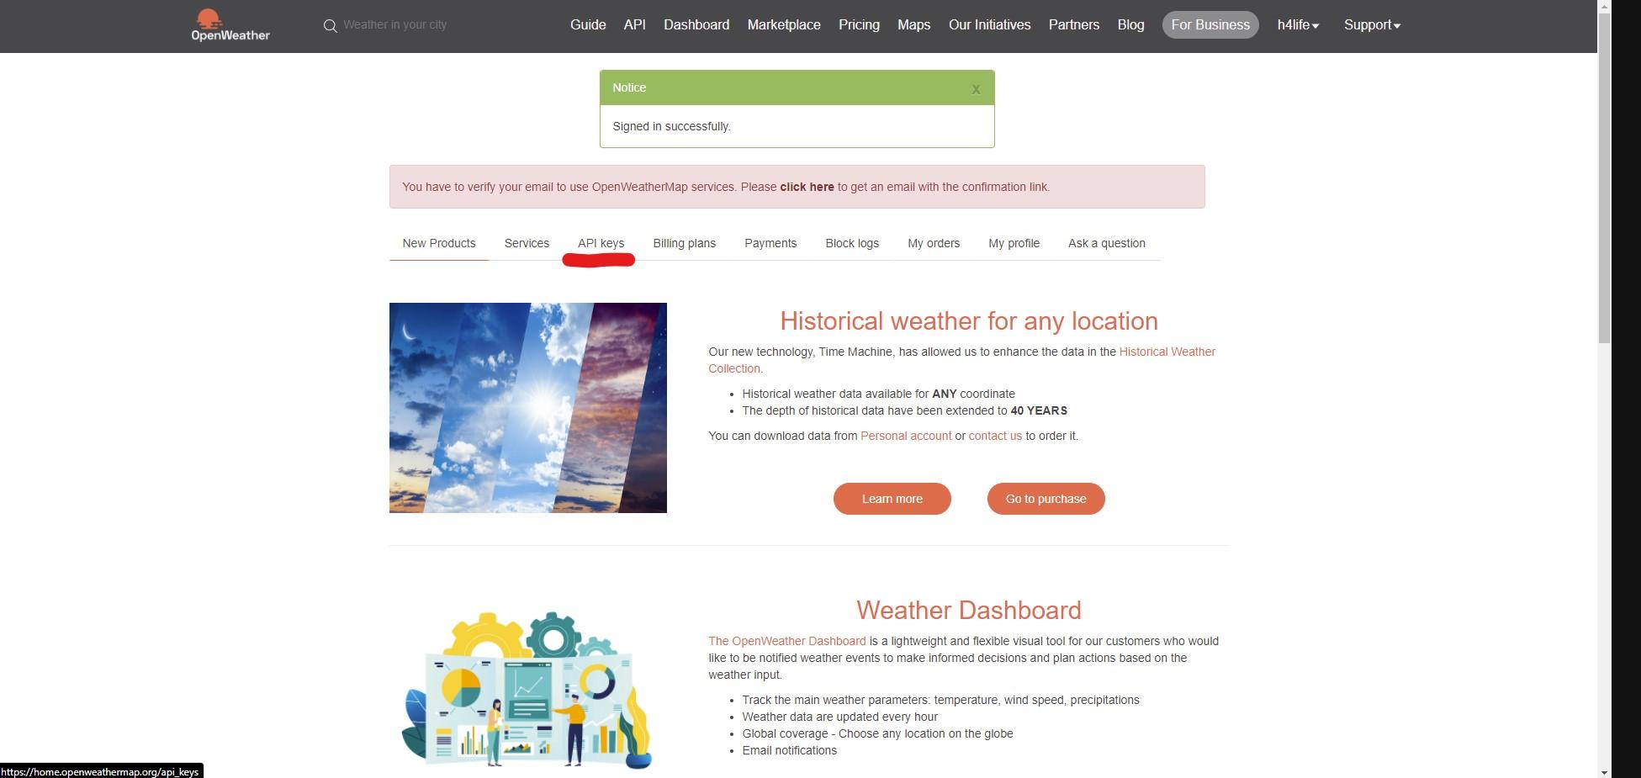Open the Blog link
Screen dimensions: 1641x778
(1130, 25)
